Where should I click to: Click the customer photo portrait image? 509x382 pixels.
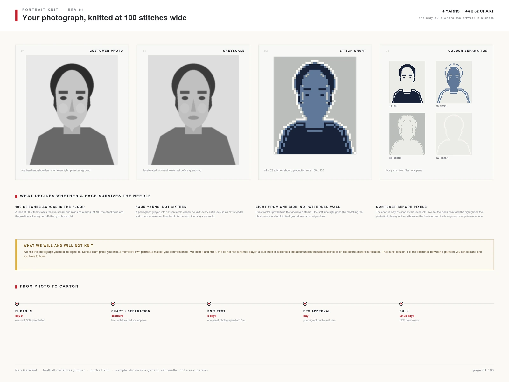coord(72,110)
